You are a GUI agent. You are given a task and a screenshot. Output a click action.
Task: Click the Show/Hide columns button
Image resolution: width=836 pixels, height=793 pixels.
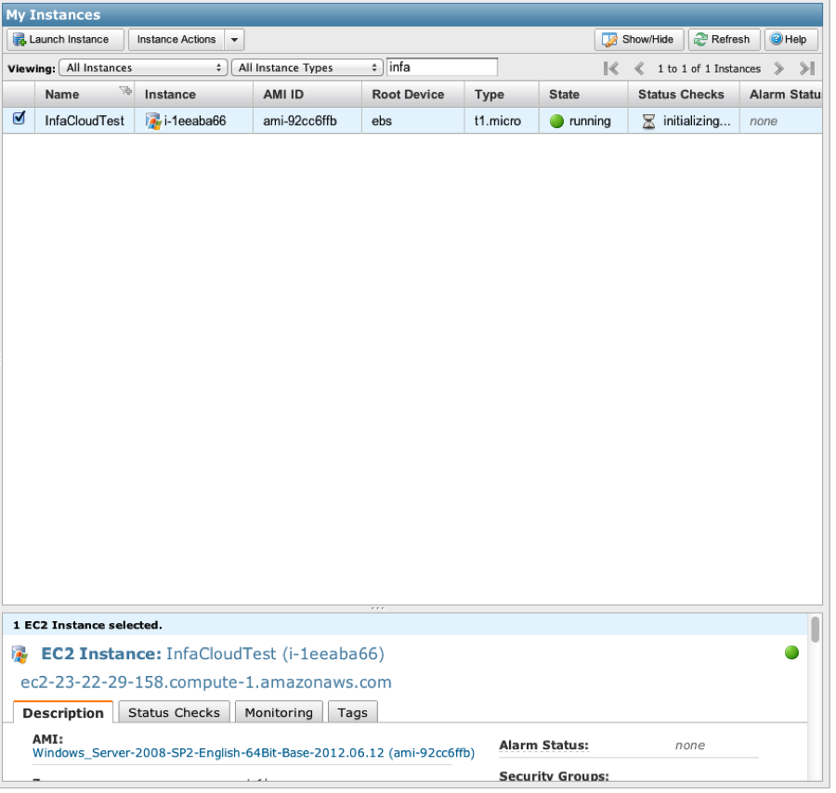[x=639, y=39]
